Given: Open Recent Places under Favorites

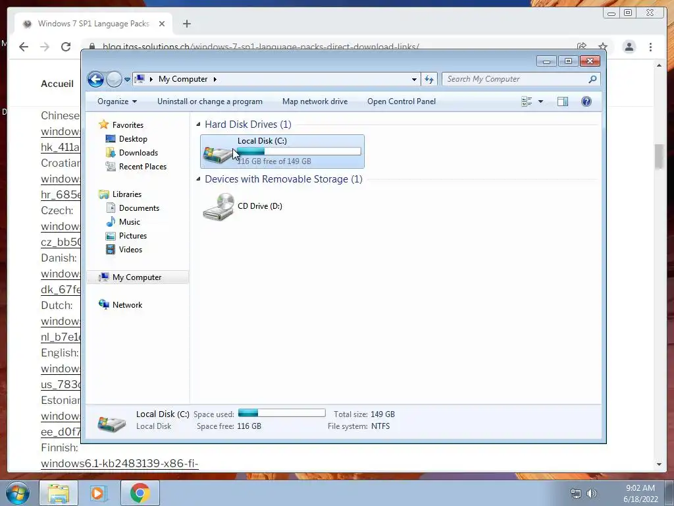Looking at the screenshot, I should pyautogui.click(x=143, y=167).
